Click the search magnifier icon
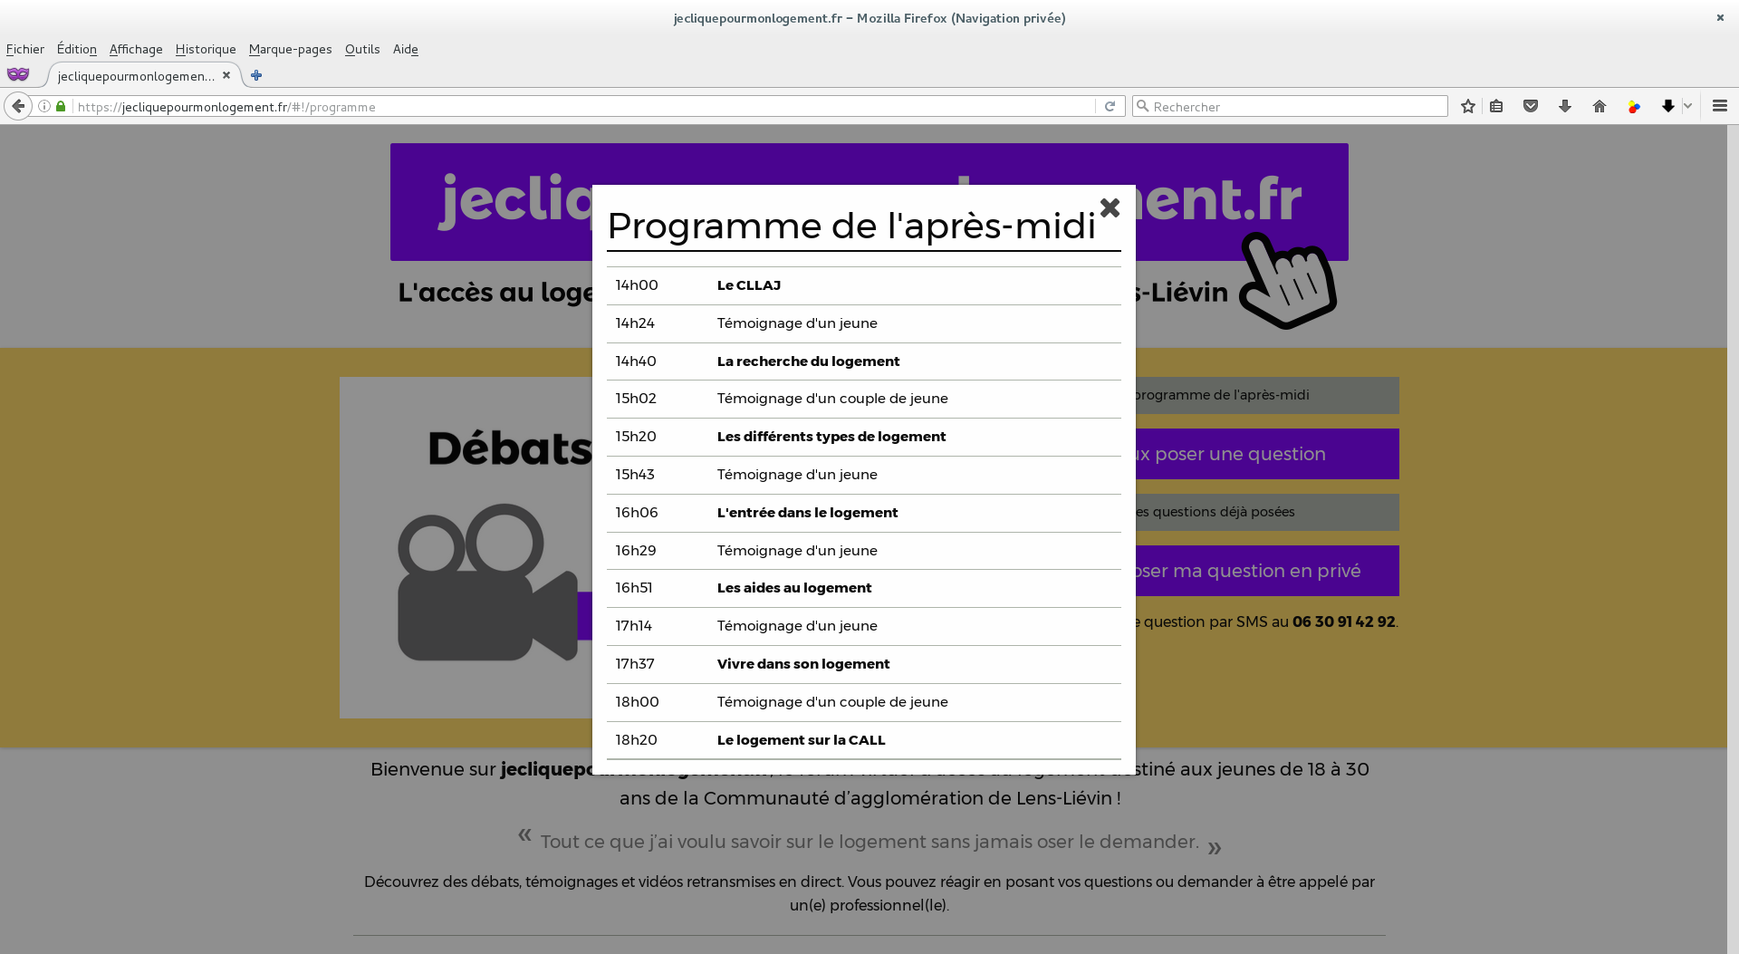 point(1143,106)
